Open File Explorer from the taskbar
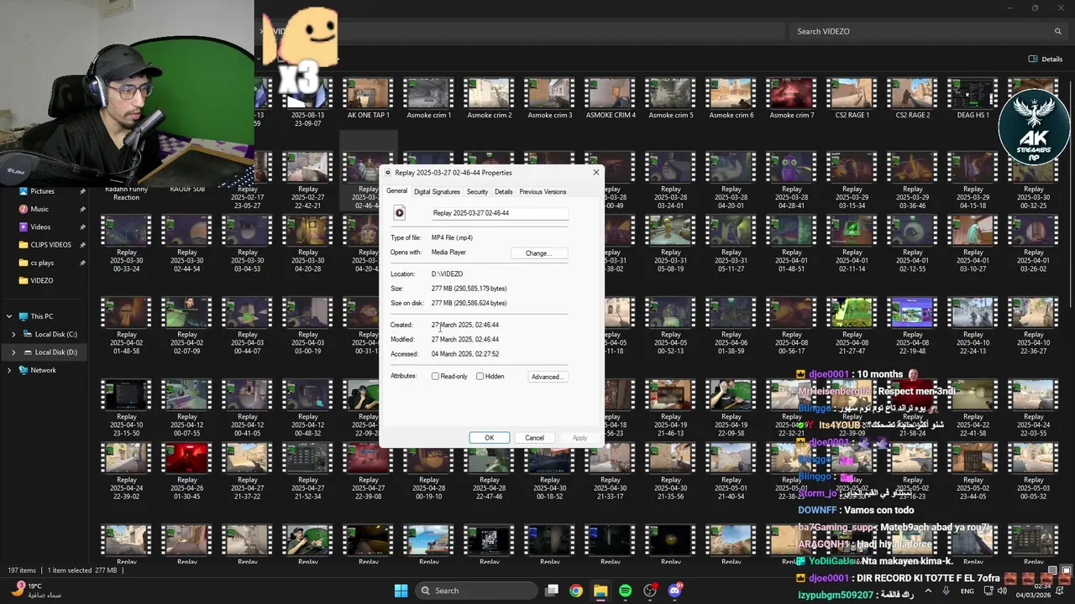Screen dimensions: 1075x604 click(600, 591)
